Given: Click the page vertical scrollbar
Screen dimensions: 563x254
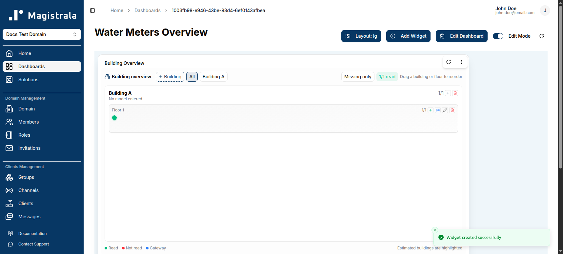Looking at the screenshot, I should click(560, 87).
